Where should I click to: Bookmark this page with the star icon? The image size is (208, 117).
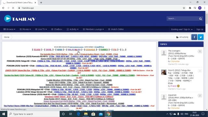point(184,8)
